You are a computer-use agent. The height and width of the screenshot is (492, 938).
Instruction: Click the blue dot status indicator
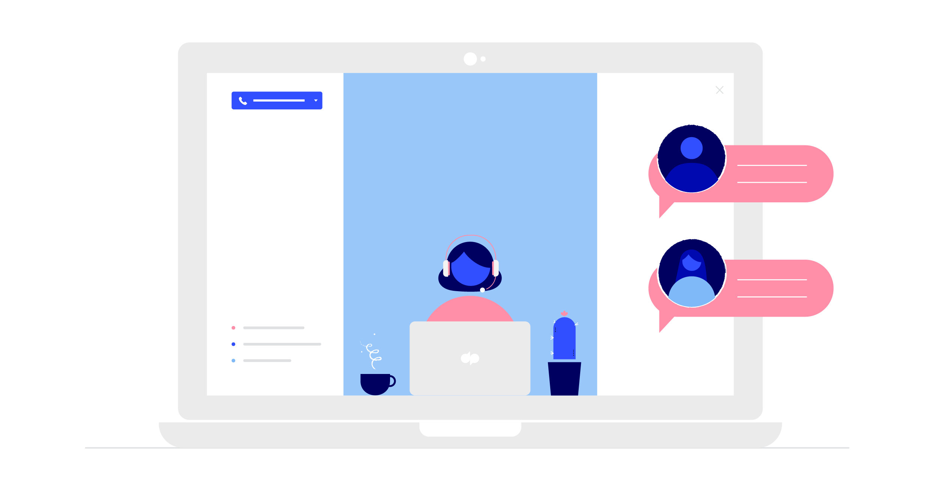233,344
